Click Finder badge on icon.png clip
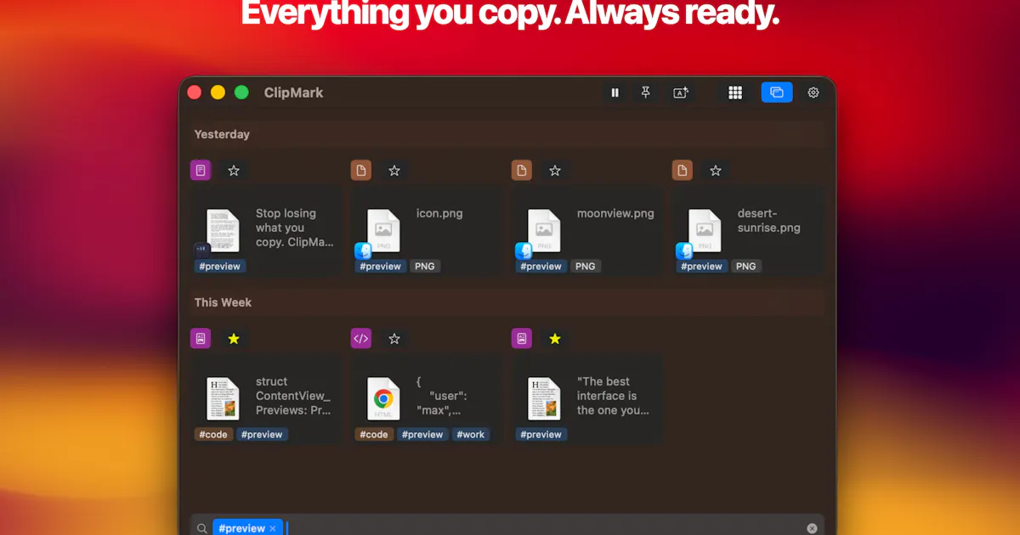 click(363, 251)
